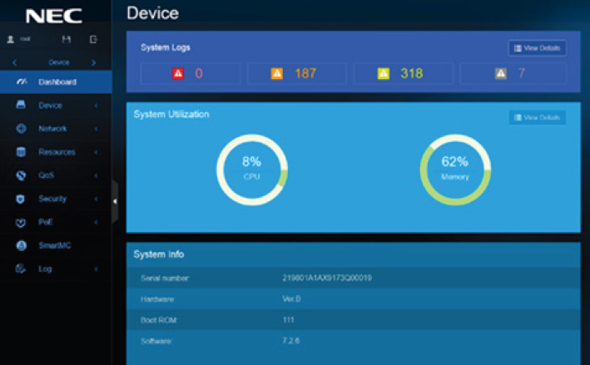Image resolution: width=590 pixels, height=365 pixels.
Task: Click the System Logs heading
Action: 166,47
